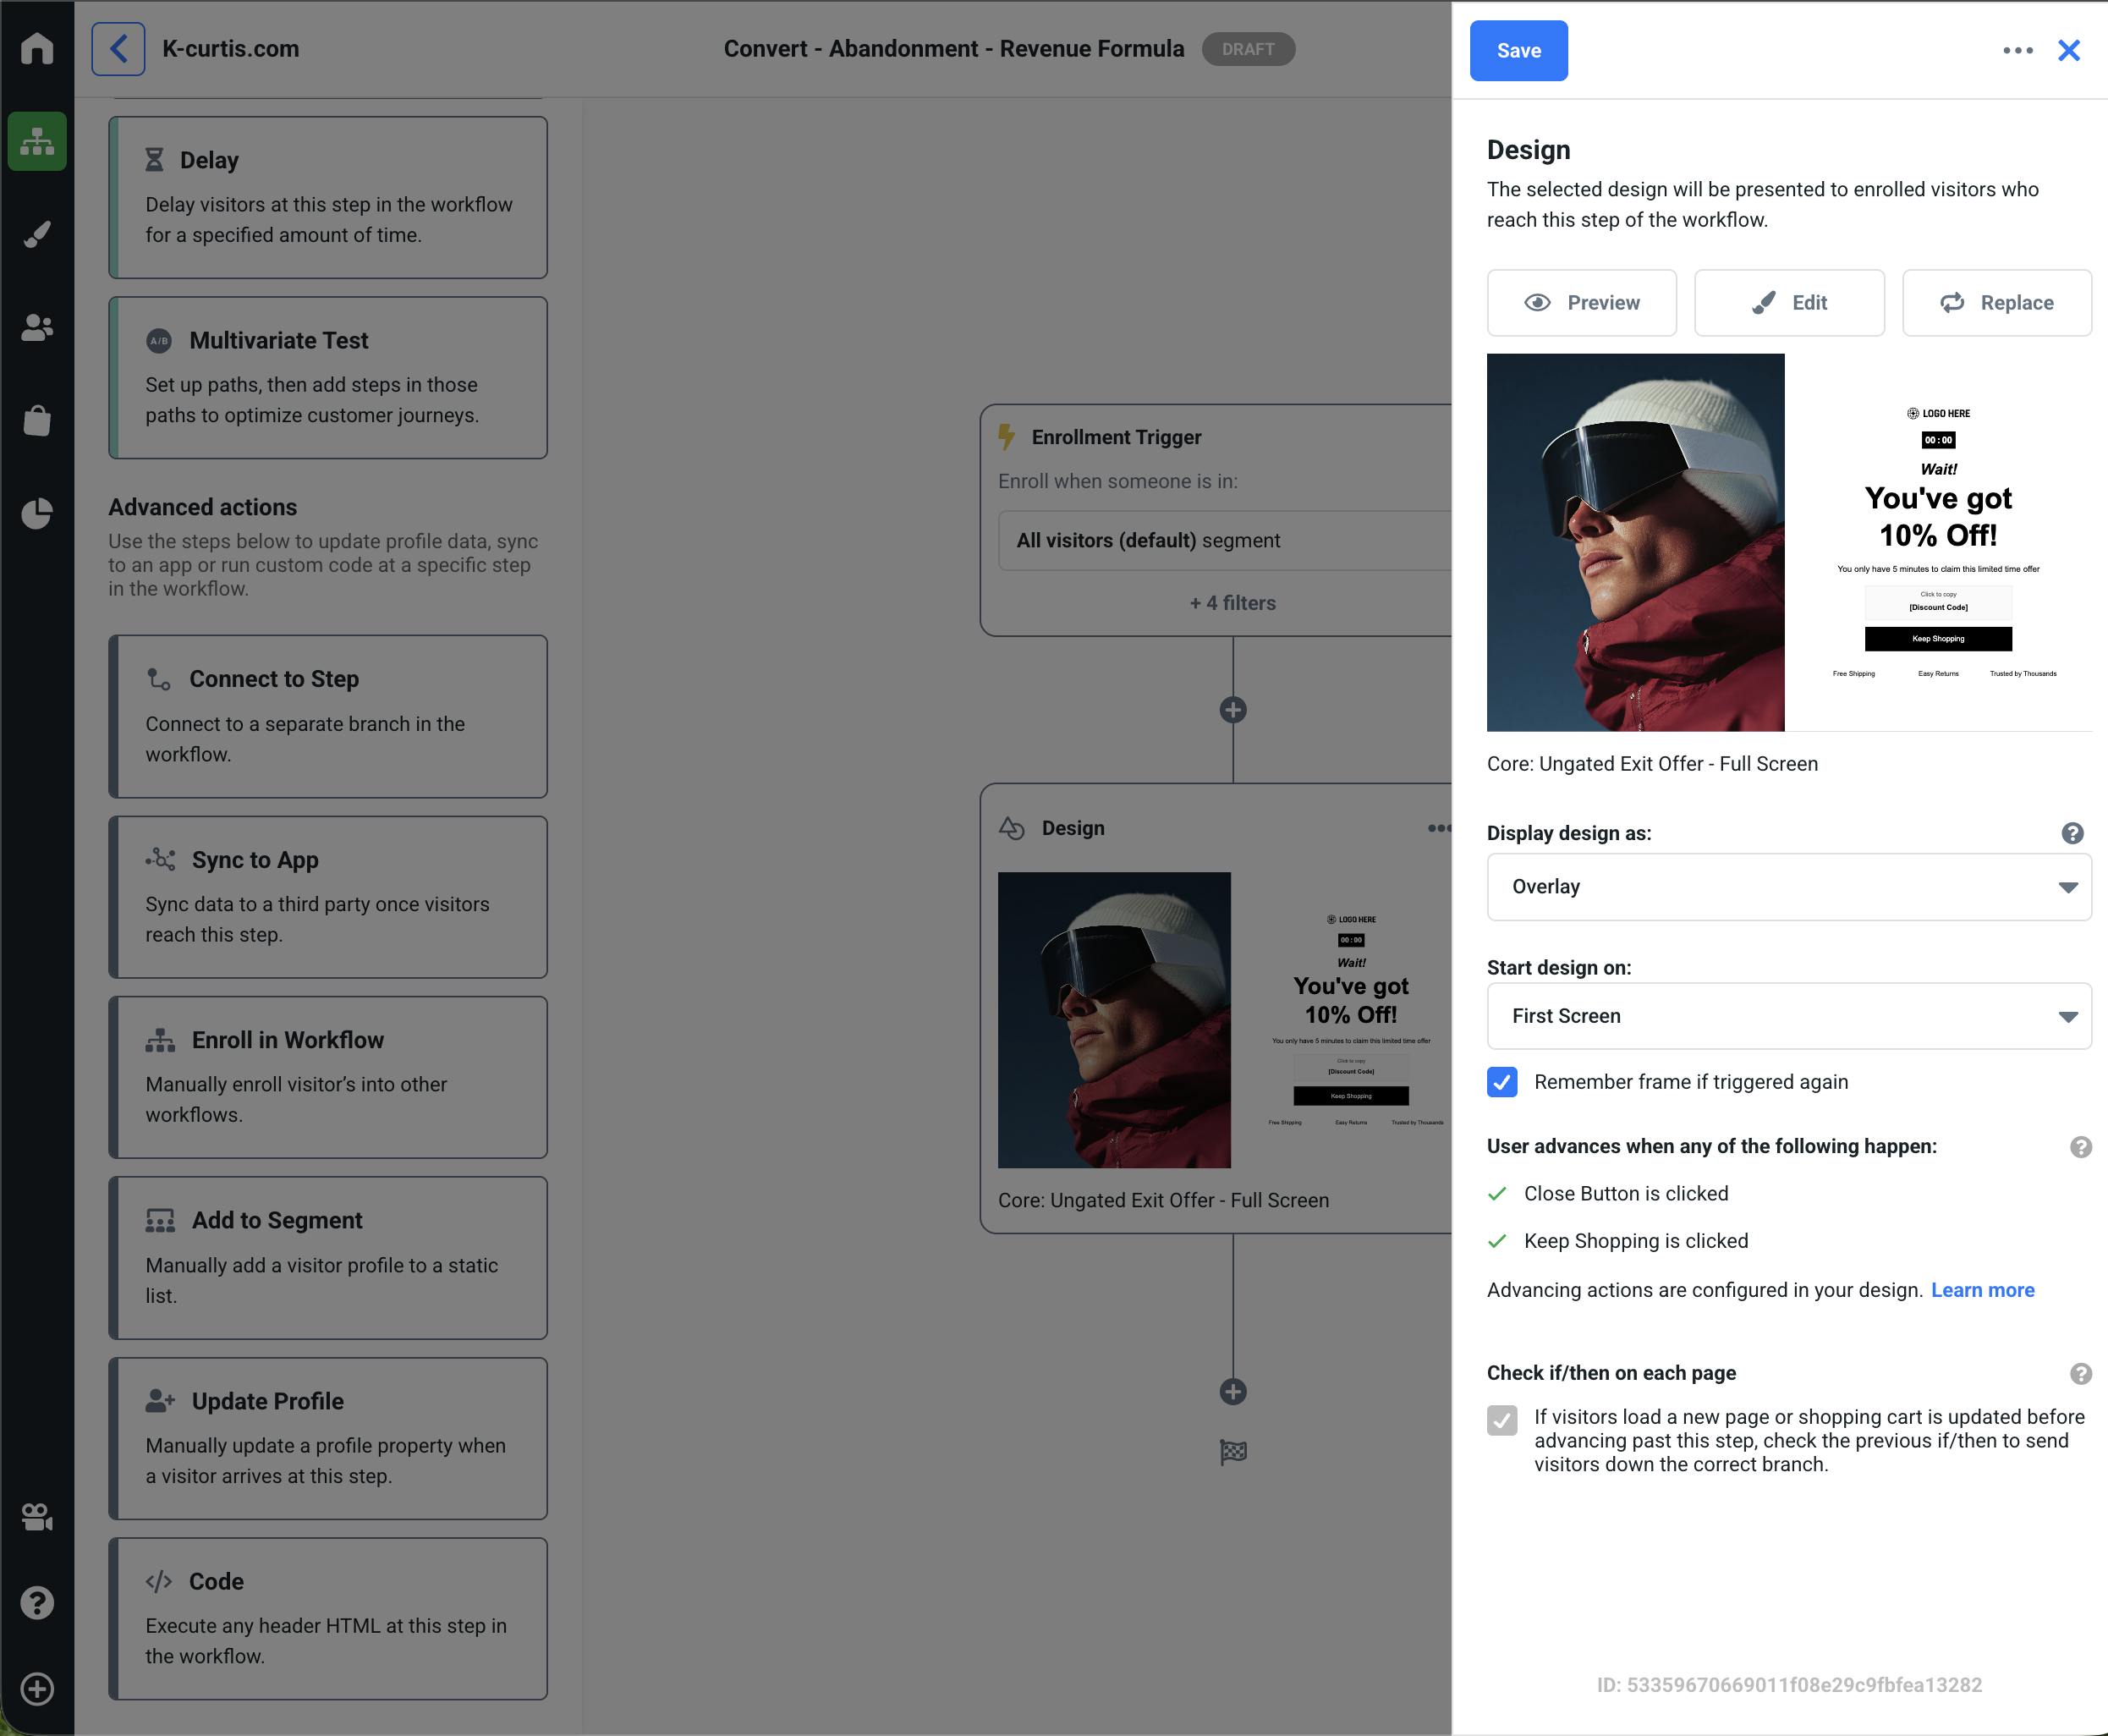The width and height of the screenshot is (2108, 1736).
Task: Click the code brackets icon on Code card
Action: 159,1581
